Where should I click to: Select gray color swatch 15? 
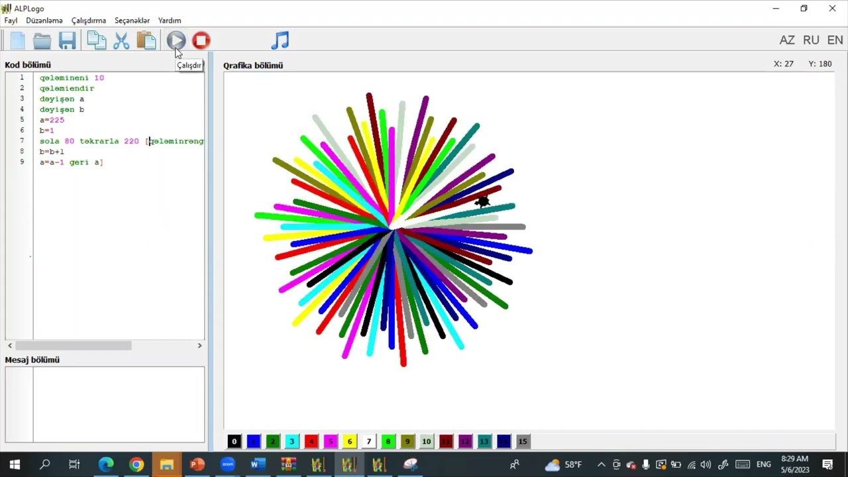(x=523, y=441)
